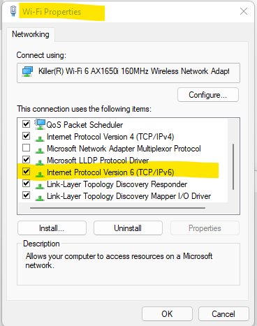Toggle Microsoft LLDP Protocol Driver checkbox
This screenshot has height=326, width=257.
tap(26, 160)
